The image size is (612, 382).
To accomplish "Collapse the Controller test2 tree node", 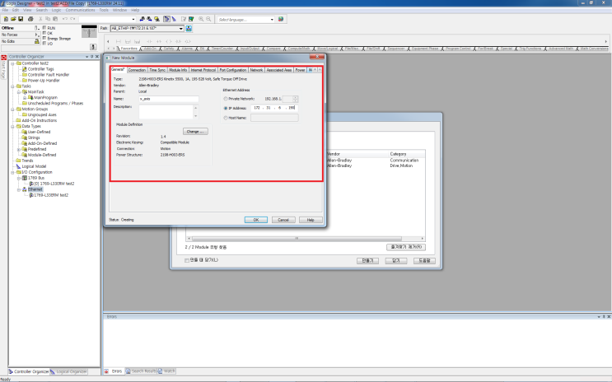I will pyautogui.click(x=12, y=63).
